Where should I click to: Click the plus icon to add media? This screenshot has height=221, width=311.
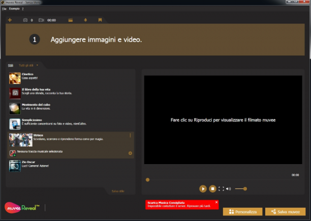coord(10,20)
